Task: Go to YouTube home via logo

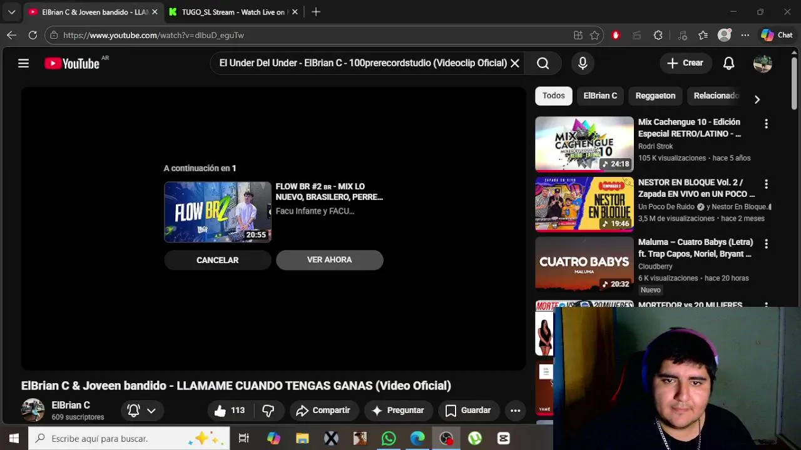Action: click(x=72, y=63)
